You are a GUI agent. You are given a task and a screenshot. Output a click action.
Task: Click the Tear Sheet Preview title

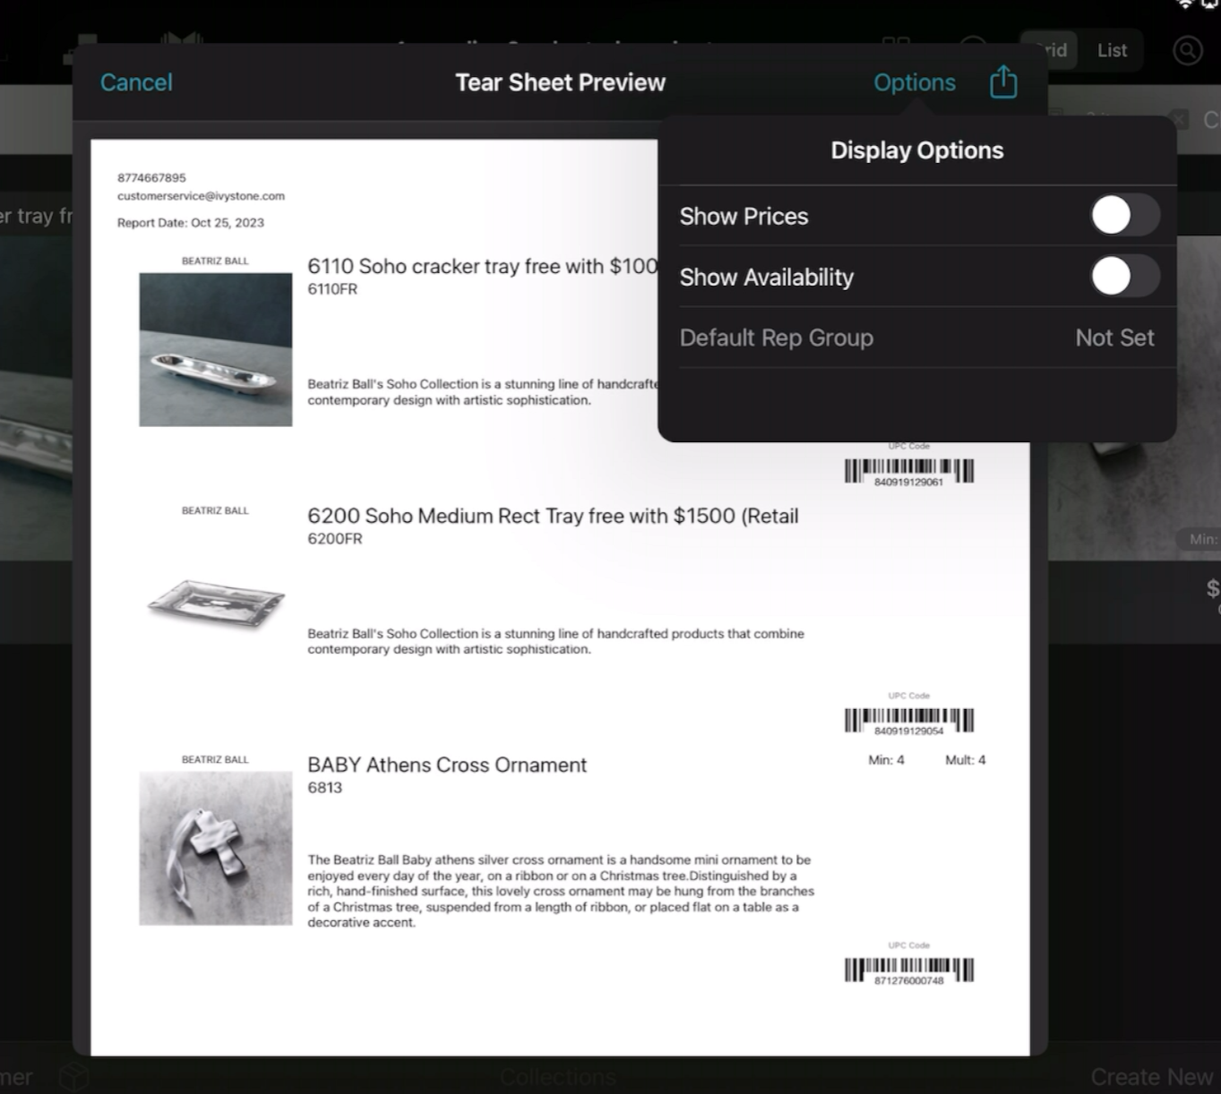pos(560,82)
